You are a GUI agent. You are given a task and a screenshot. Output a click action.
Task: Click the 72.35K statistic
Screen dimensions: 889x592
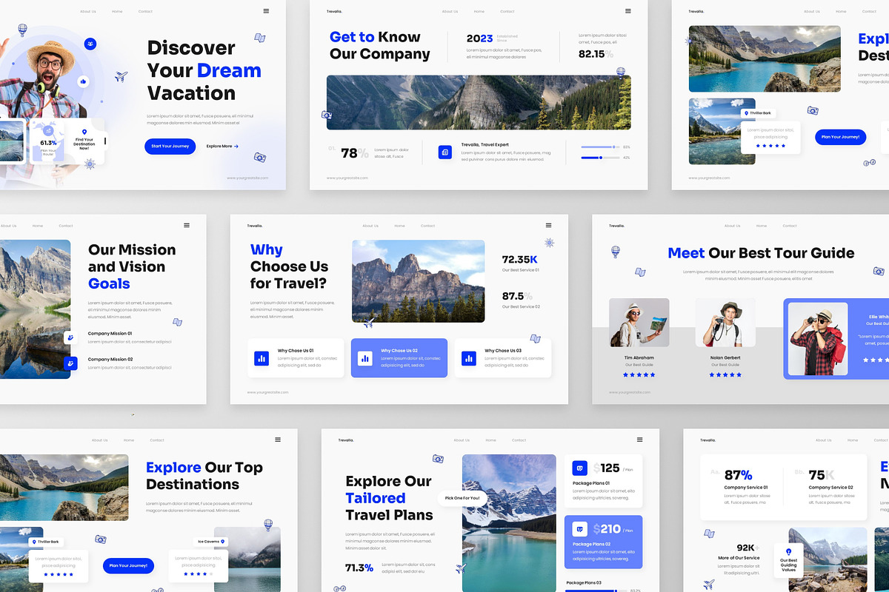520,260
